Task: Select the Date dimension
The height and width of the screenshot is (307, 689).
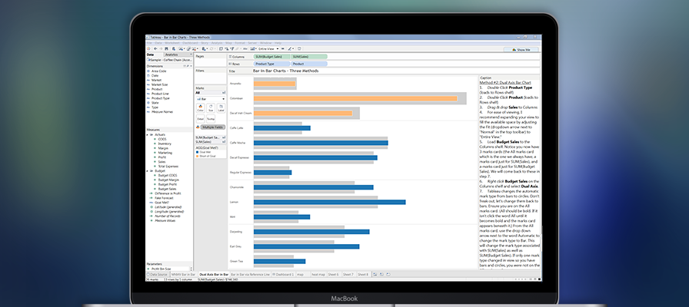Action: (x=155, y=75)
